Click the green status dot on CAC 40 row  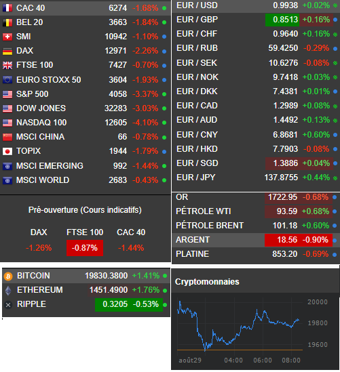(164, 8)
